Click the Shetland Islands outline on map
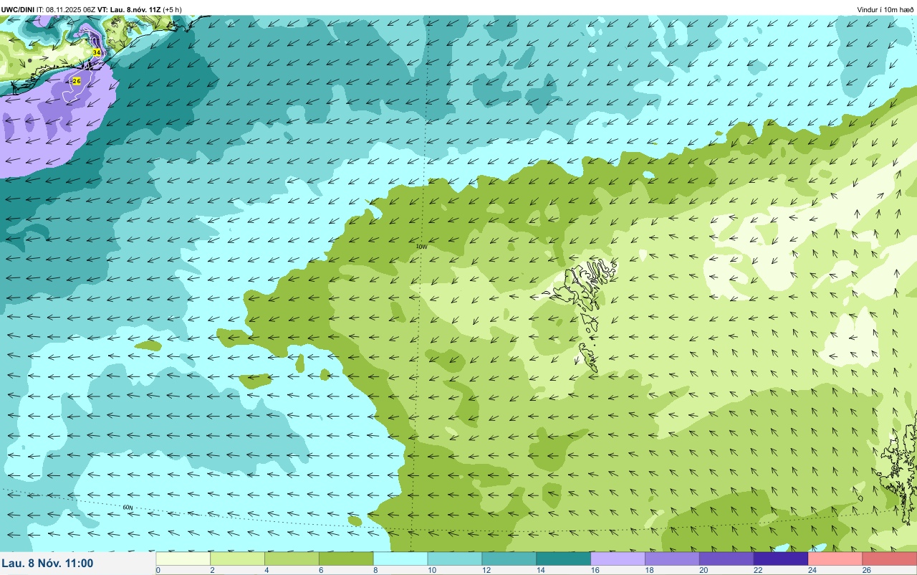The image size is (917, 575). [898, 466]
